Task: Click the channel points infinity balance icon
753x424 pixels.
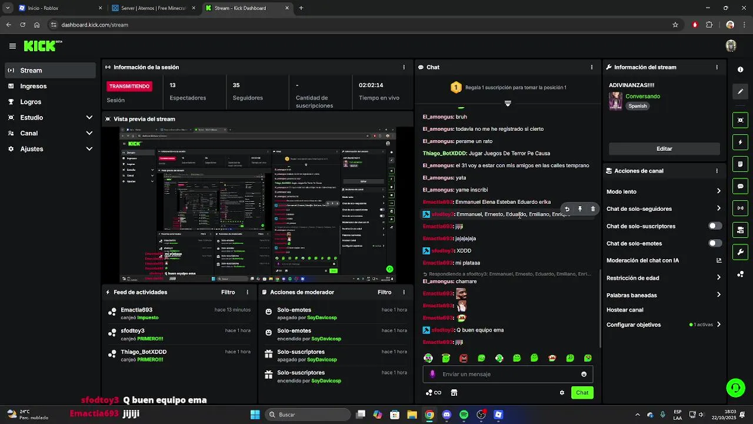Action: 434,393
